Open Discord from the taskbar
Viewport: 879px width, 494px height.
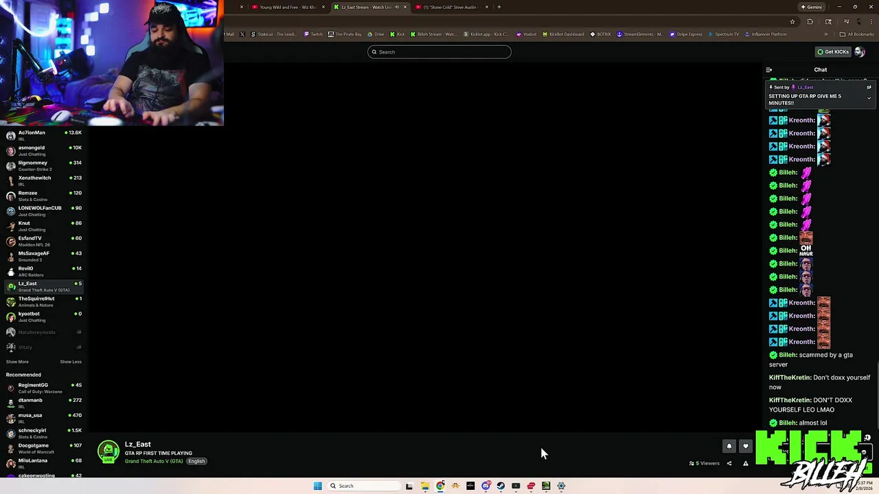coord(486,486)
